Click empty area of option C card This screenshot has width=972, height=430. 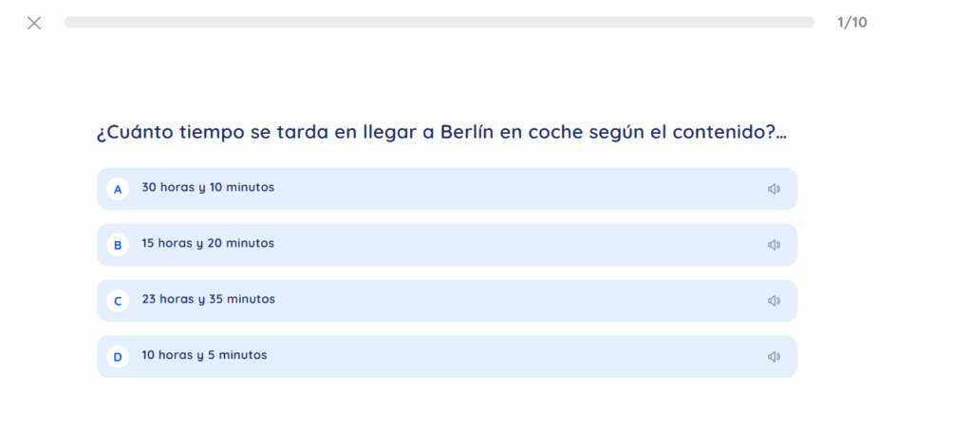pos(522,301)
